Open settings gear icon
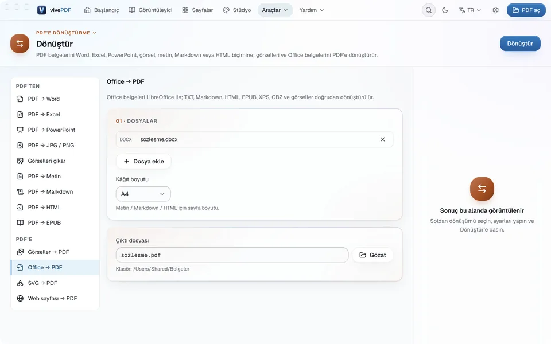Screen dimensions: 551x344 click(x=495, y=10)
